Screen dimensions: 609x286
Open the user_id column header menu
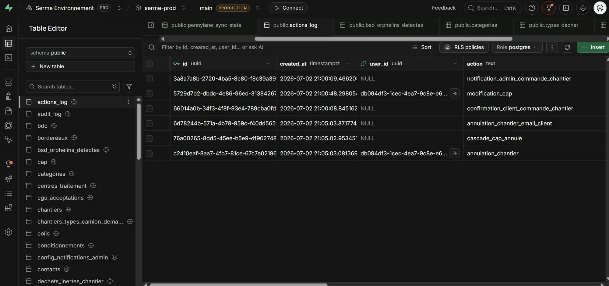point(455,63)
